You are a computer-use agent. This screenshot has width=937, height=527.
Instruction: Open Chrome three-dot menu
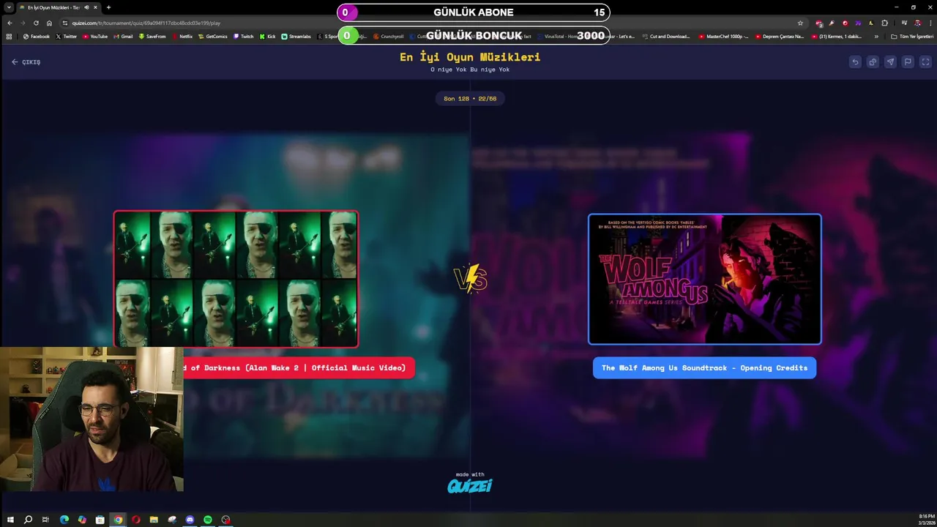click(x=930, y=23)
